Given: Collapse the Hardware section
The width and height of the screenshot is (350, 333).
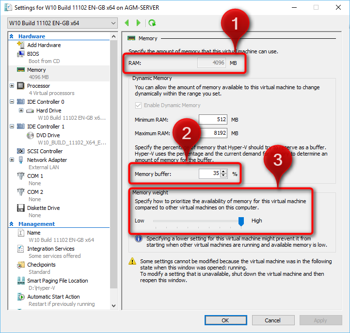Looking at the screenshot, I should coord(12,36).
